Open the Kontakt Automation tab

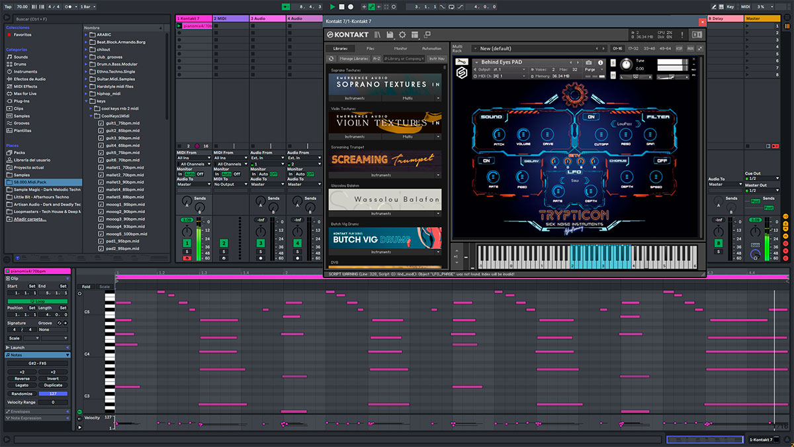click(431, 48)
